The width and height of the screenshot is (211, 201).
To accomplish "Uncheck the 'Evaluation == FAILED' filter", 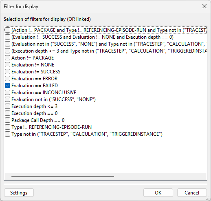I will point(7,86).
